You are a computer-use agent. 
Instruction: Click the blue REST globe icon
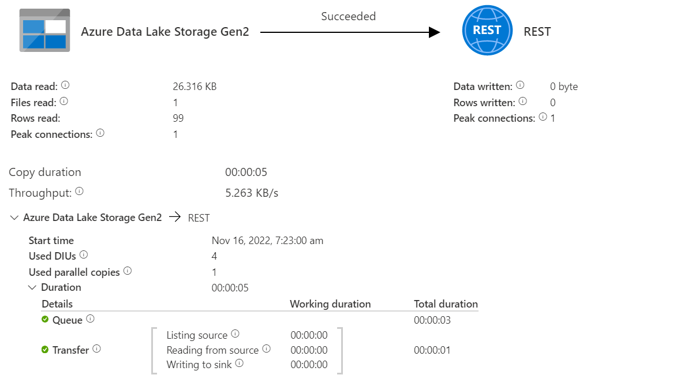pyautogui.click(x=487, y=30)
